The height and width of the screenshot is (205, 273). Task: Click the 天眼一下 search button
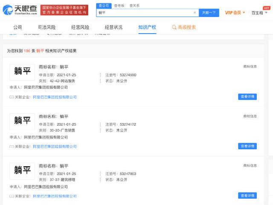[209, 13]
